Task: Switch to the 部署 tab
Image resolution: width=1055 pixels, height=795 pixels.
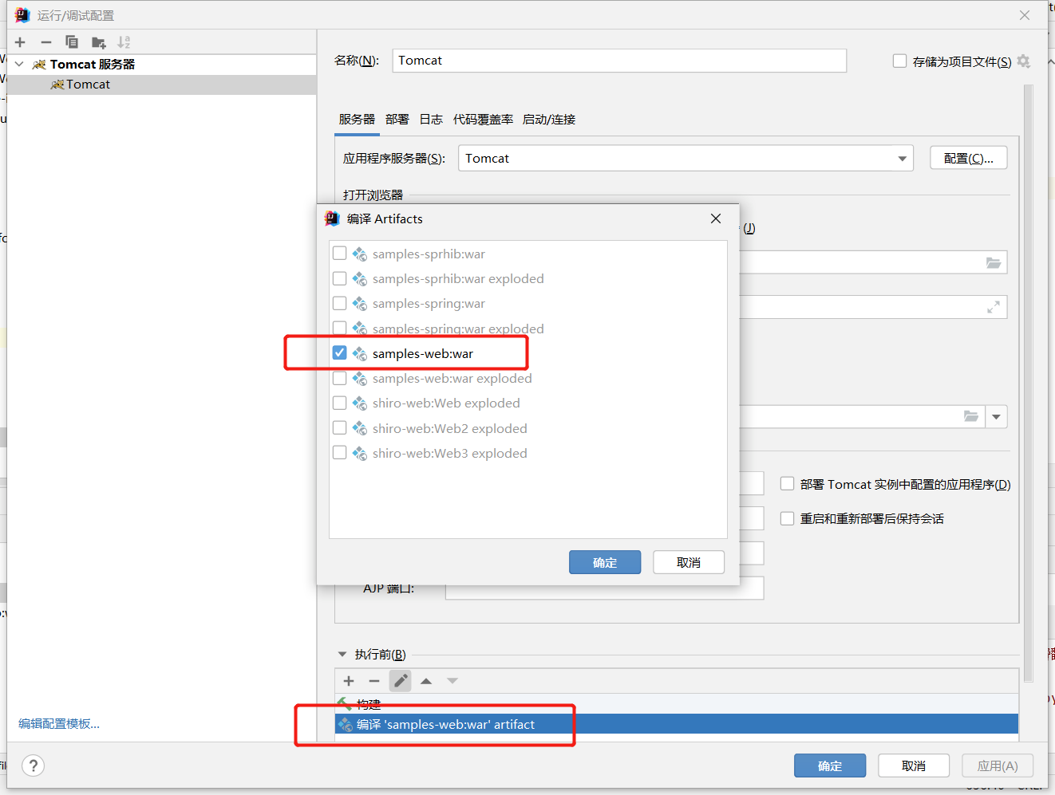Action: coord(397,120)
